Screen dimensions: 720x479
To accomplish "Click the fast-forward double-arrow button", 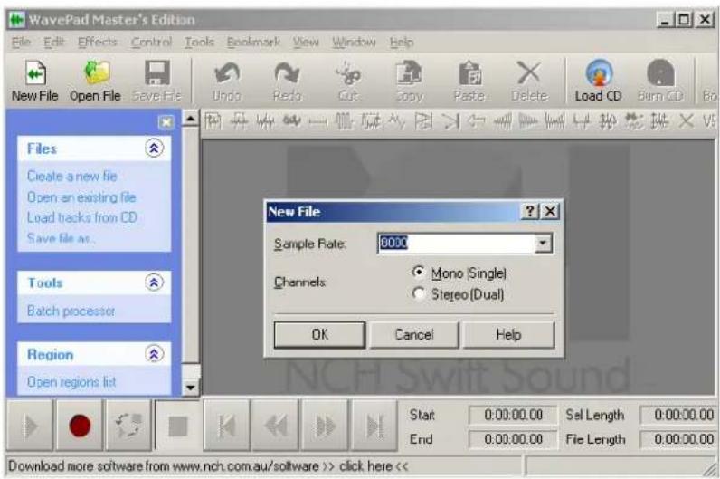I will (325, 426).
